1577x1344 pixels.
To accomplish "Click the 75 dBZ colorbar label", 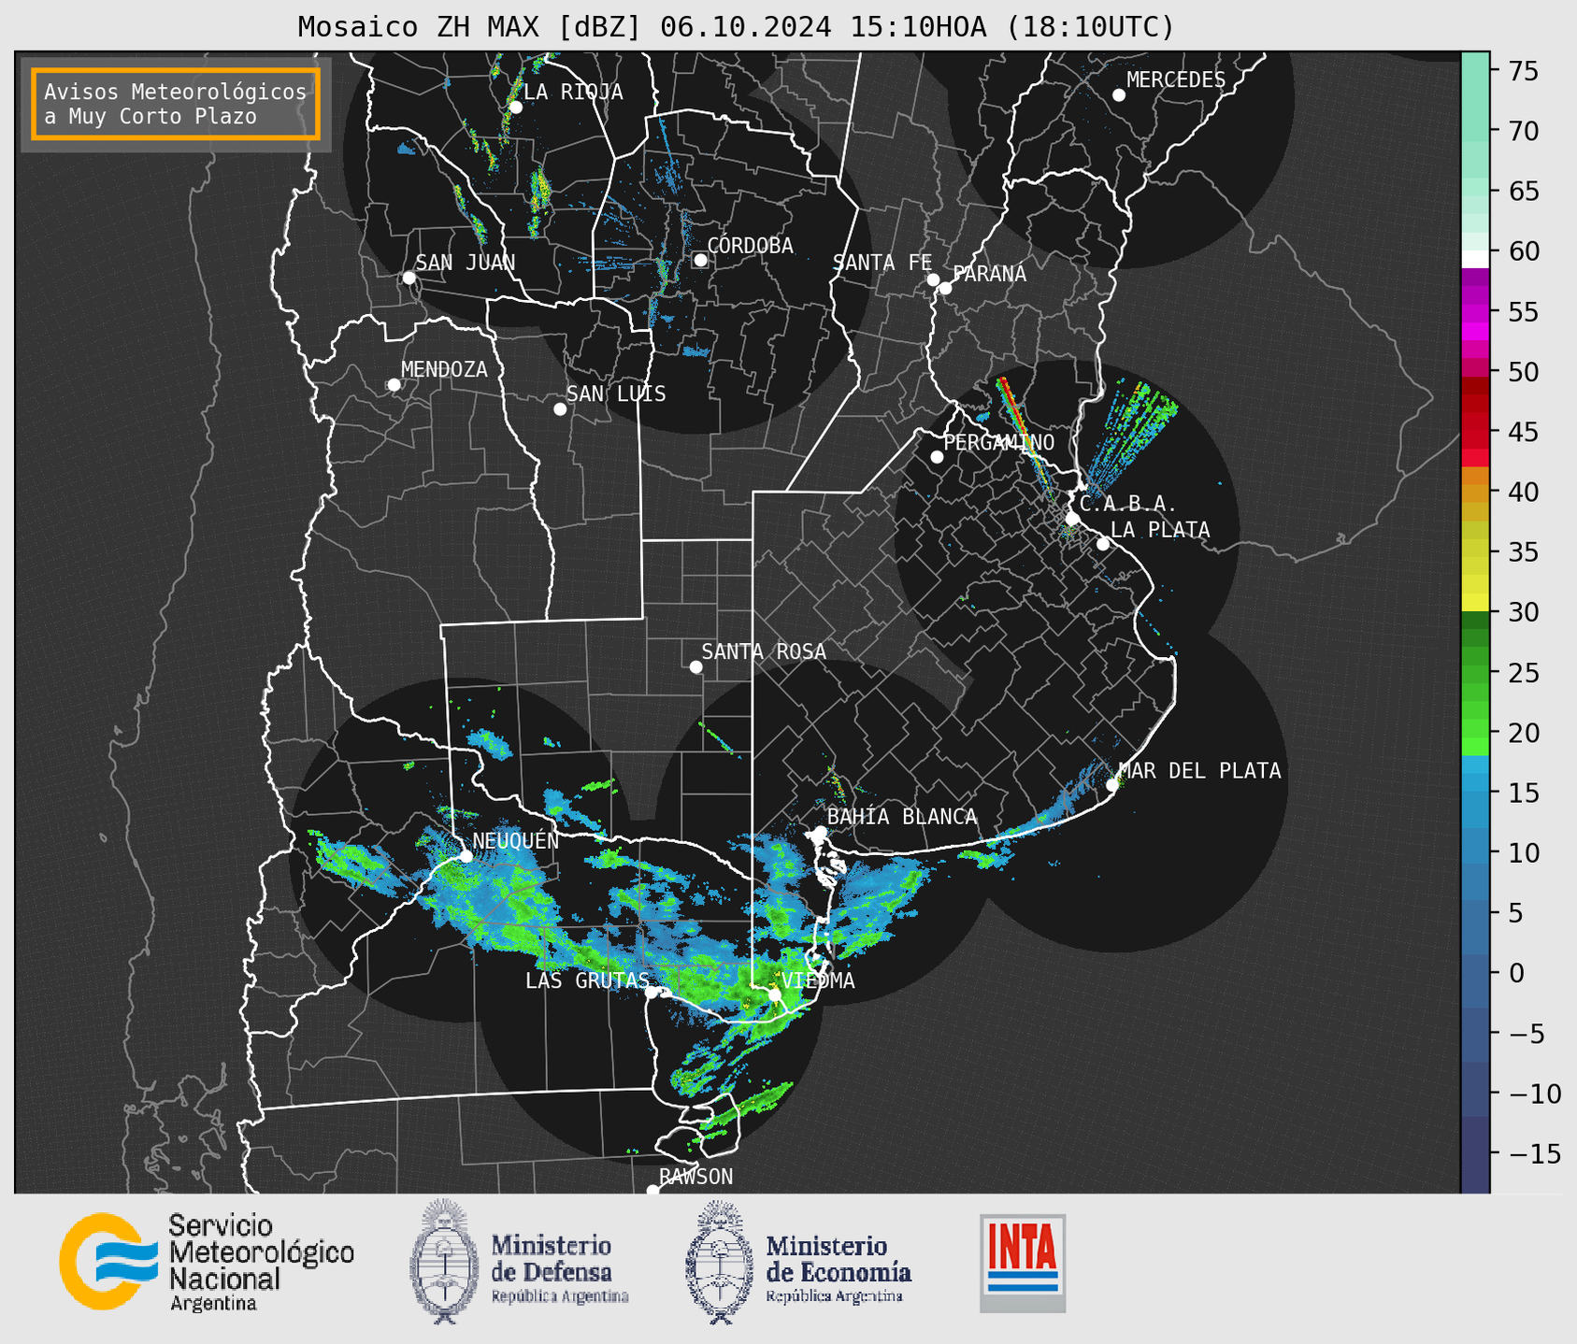I will [x=1523, y=71].
